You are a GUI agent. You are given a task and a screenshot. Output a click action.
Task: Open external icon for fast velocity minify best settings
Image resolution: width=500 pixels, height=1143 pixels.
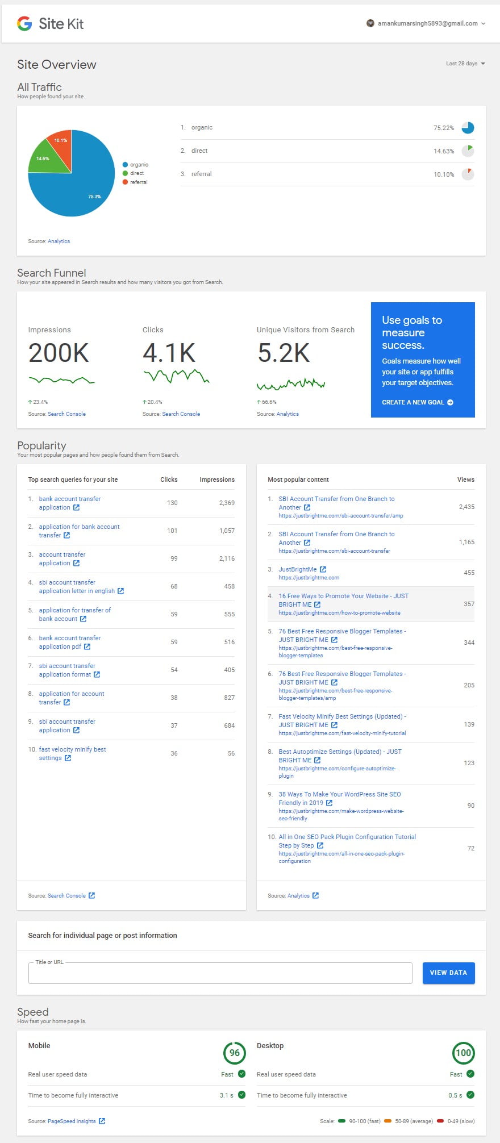point(68,758)
